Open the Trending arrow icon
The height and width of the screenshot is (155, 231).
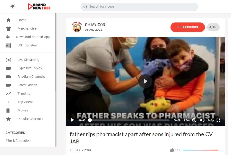point(8,94)
